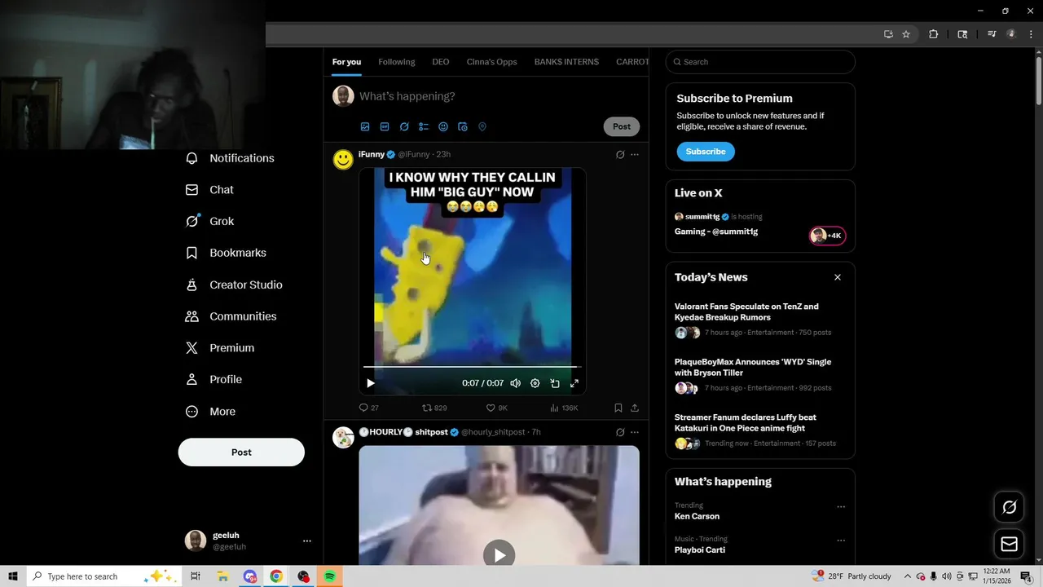Screen dimensions: 1043x587
Task: Open the floating Grok button
Action: [1009, 508]
